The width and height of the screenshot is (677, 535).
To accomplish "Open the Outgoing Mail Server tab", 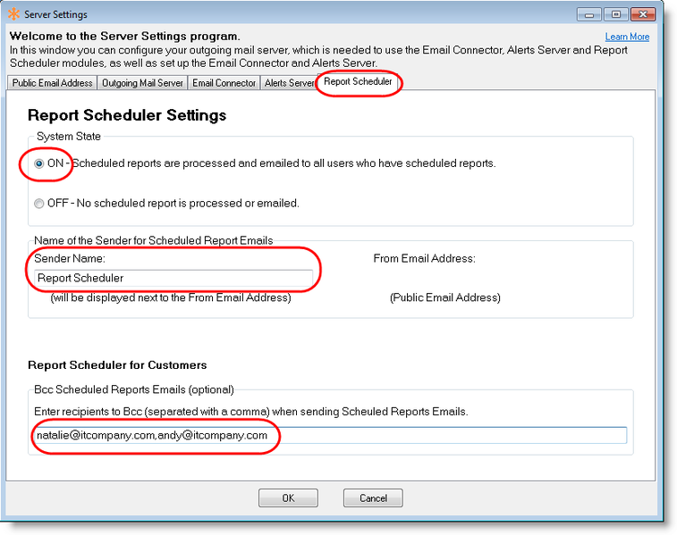I will coord(143,83).
